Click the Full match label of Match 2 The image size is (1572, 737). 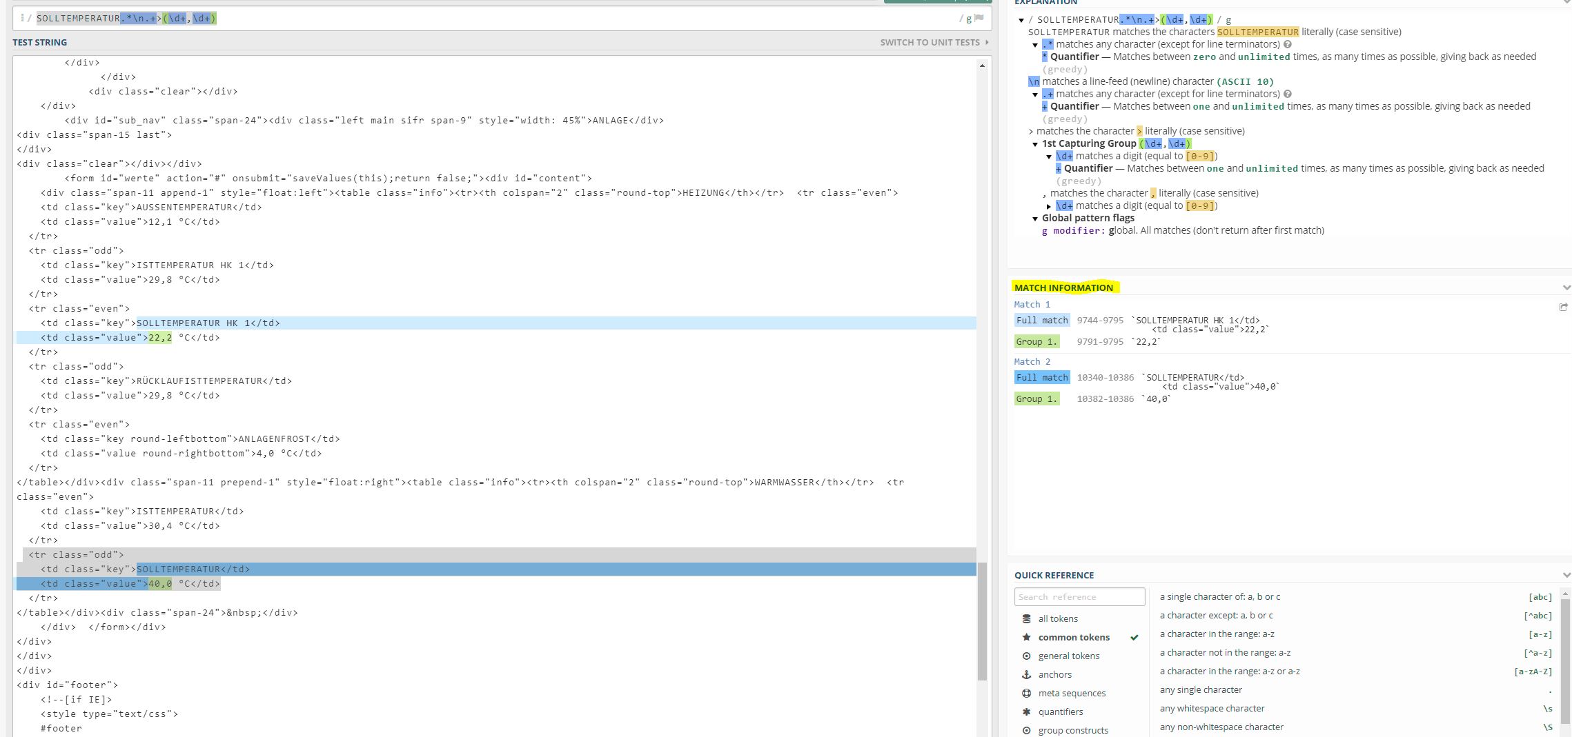click(x=1042, y=377)
